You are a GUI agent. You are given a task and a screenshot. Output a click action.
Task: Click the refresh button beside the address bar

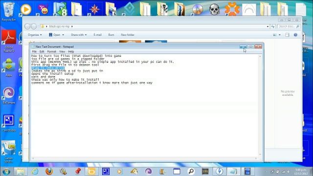273,26
